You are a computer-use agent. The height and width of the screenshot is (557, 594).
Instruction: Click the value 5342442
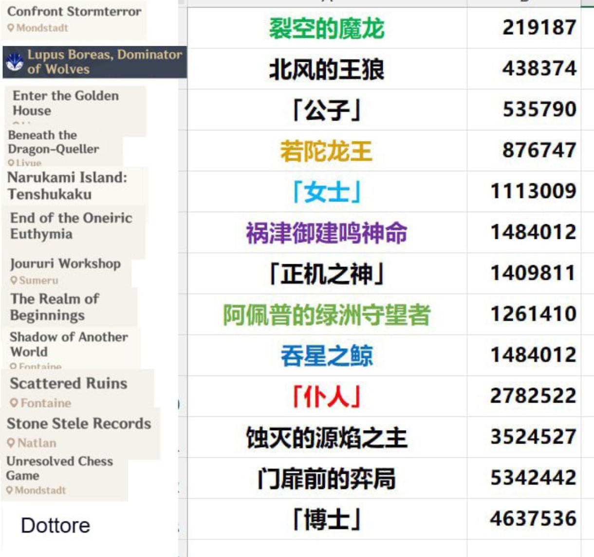click(x=533, y=477)
